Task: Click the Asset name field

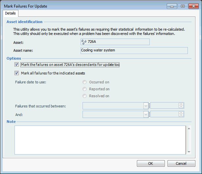Action: pos(134,50)
